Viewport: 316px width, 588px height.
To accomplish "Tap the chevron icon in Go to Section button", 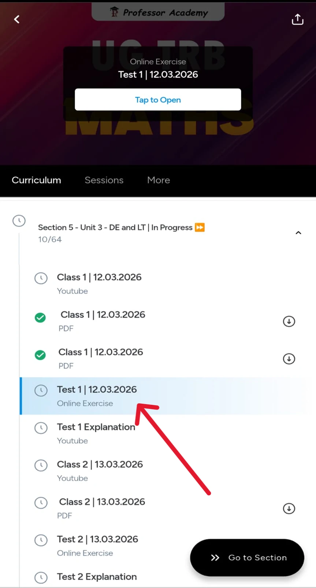I will tap(215, 558).
